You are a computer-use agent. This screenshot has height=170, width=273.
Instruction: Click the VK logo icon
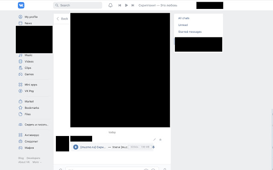coord(21,6)
